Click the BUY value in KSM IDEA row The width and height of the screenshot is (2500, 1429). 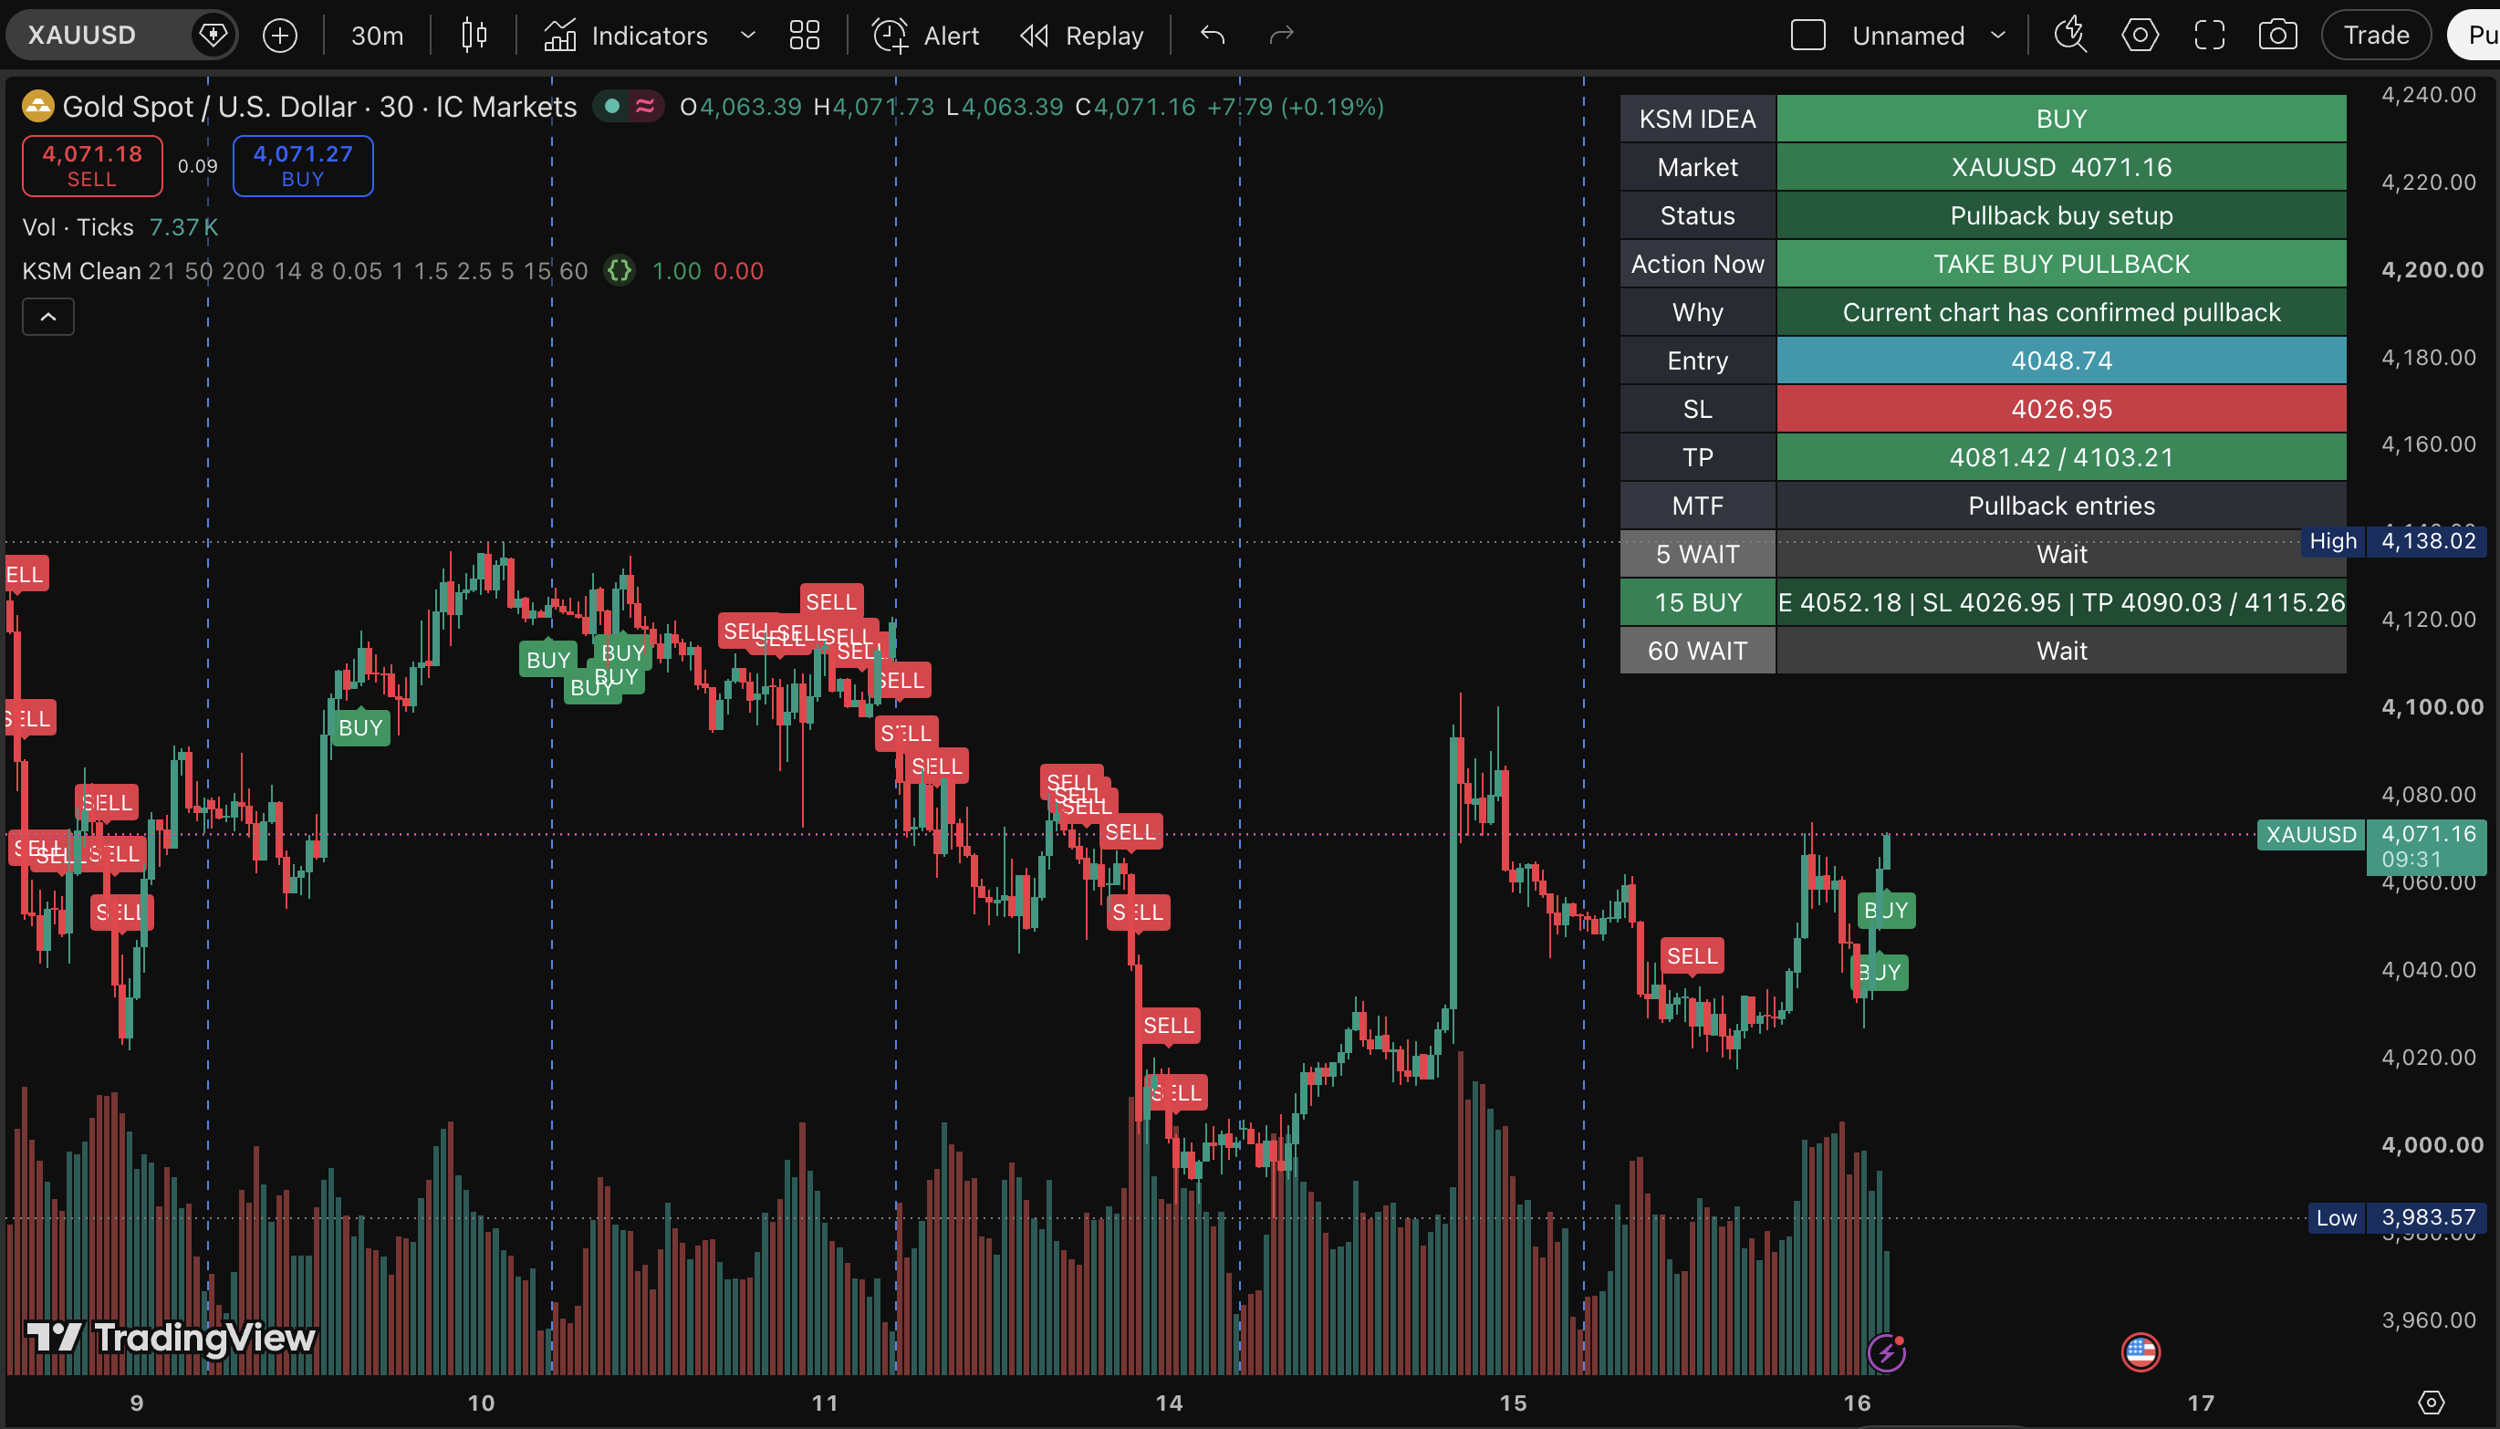click(x=2060, y=119)
